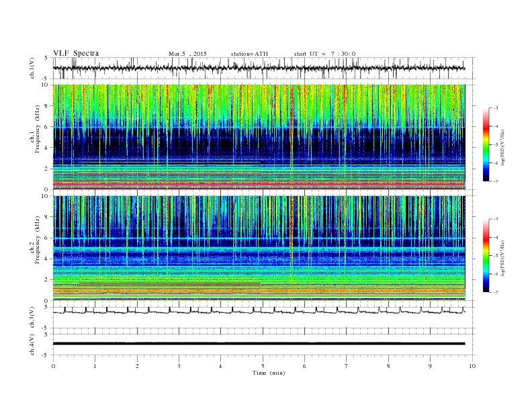Click the "ch.1(V)" axis label
Screen dimensions: 532x411
(x=32, y=68)
